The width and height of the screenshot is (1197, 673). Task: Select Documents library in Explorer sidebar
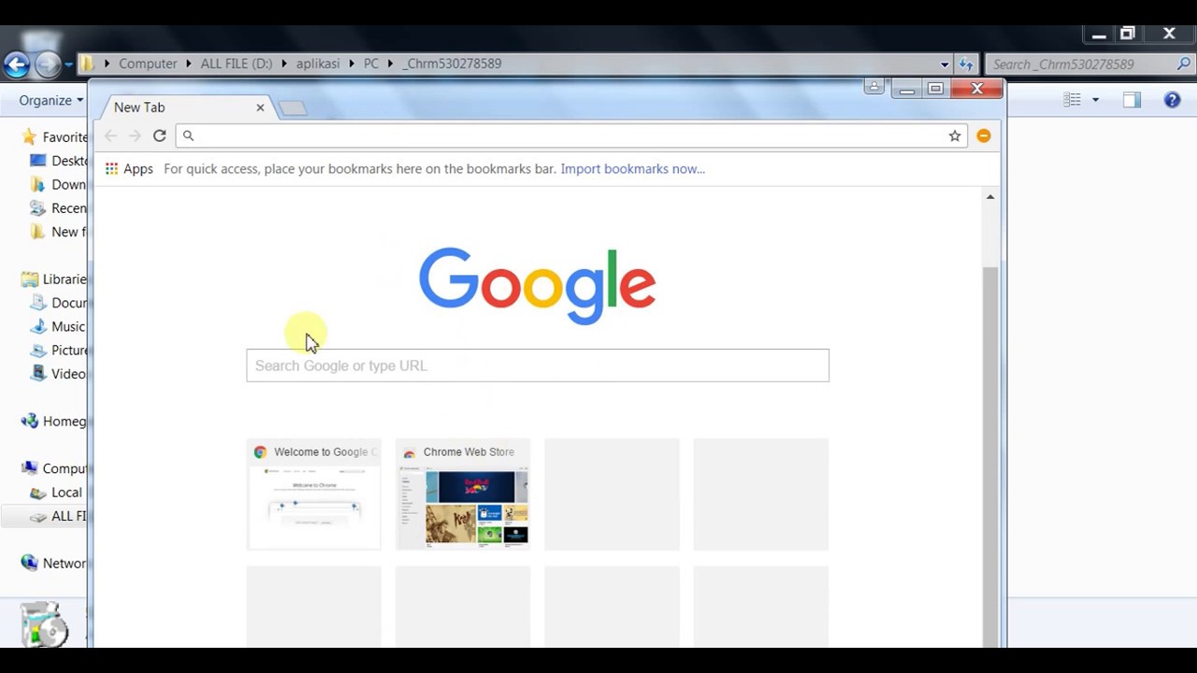click(58, 303)
